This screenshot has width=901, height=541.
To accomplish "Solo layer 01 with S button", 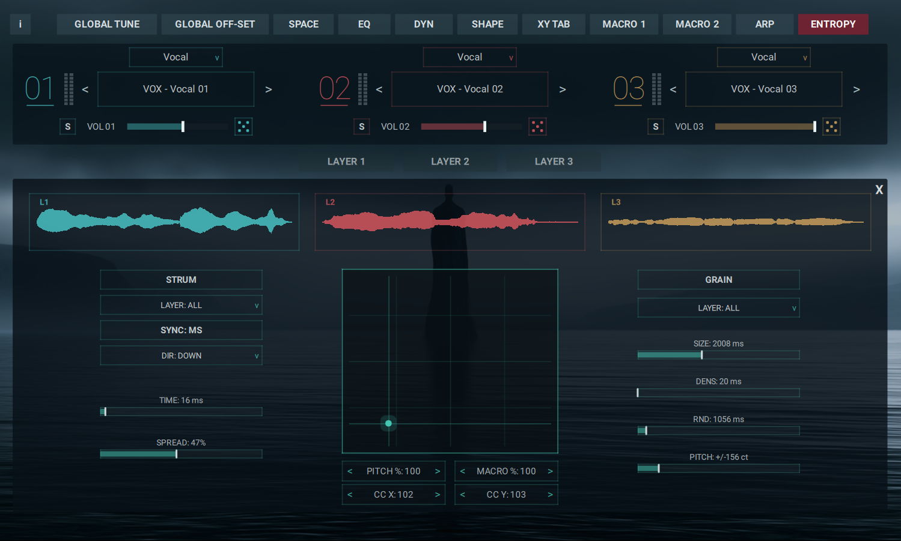I will pyautogui.click(x=68, y=127).
